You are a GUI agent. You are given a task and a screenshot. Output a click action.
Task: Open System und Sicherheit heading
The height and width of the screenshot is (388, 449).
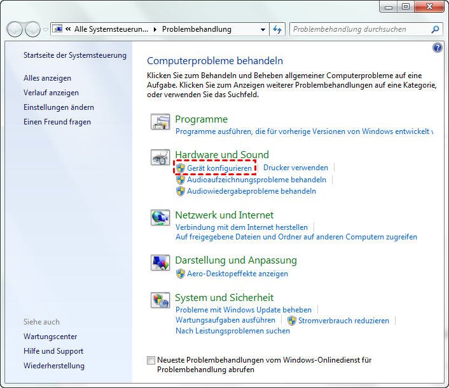[x=224, y=298]
